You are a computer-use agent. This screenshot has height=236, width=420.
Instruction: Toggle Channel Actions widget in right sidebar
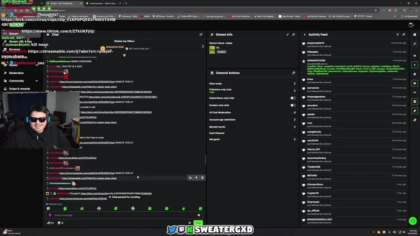(415, 102)
